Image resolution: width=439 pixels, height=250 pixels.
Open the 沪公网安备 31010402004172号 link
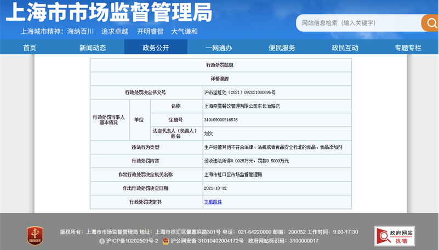point(207,241)
